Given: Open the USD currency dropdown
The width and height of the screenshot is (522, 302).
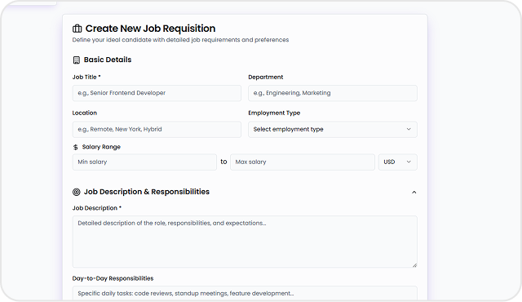Looking at the screenshot, I should point(397,162).
